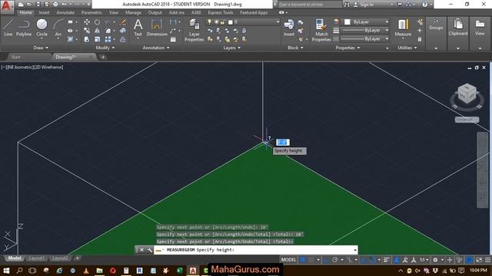Click the command line input area
Screen dimensions: 492x276
[255, 250]
